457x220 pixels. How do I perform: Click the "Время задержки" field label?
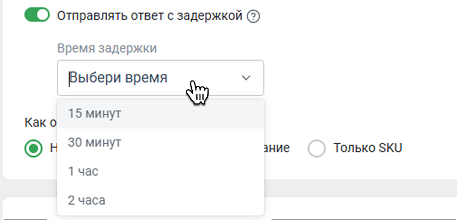(107, 48)
